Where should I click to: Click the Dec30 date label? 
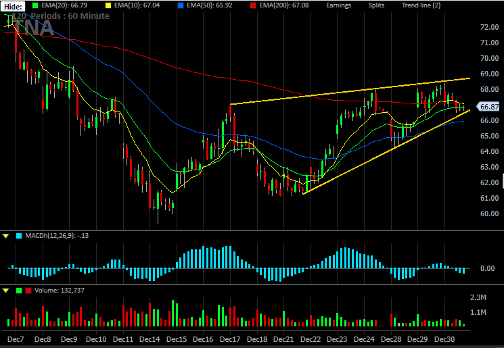point(444,339)
